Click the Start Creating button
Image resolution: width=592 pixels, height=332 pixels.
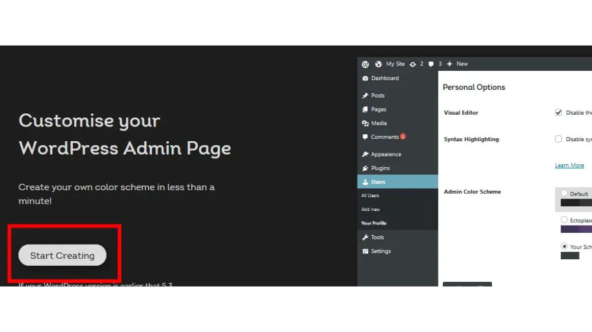62,255
